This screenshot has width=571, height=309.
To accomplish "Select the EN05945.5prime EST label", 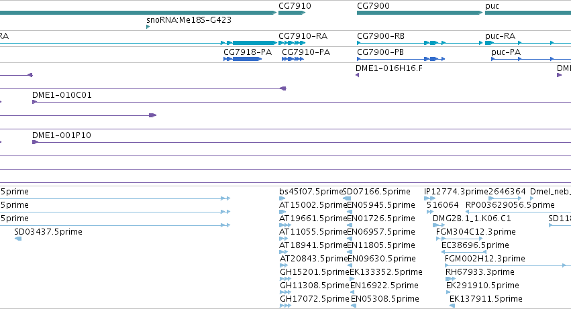I will pyautogui.click(x=381, y=205).
